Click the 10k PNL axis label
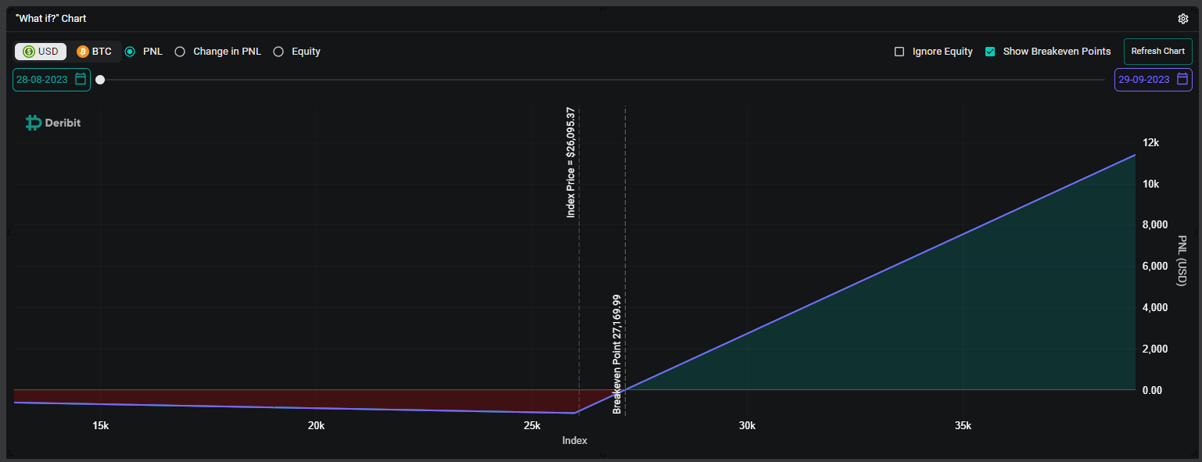This screenshot has height=462, width=1202. click(1151, 184)
